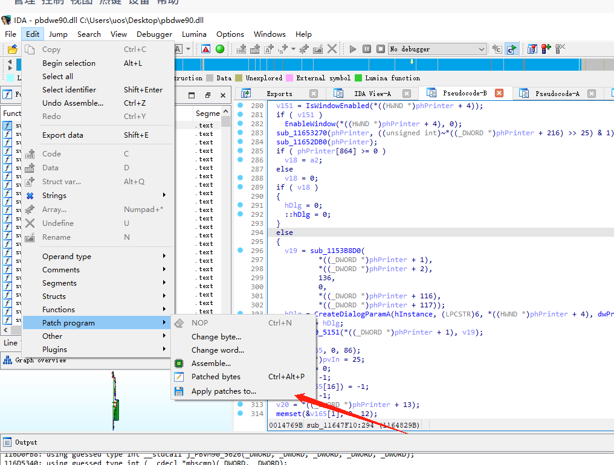Click the Graph overview panel icon

[x=7, y=360]
